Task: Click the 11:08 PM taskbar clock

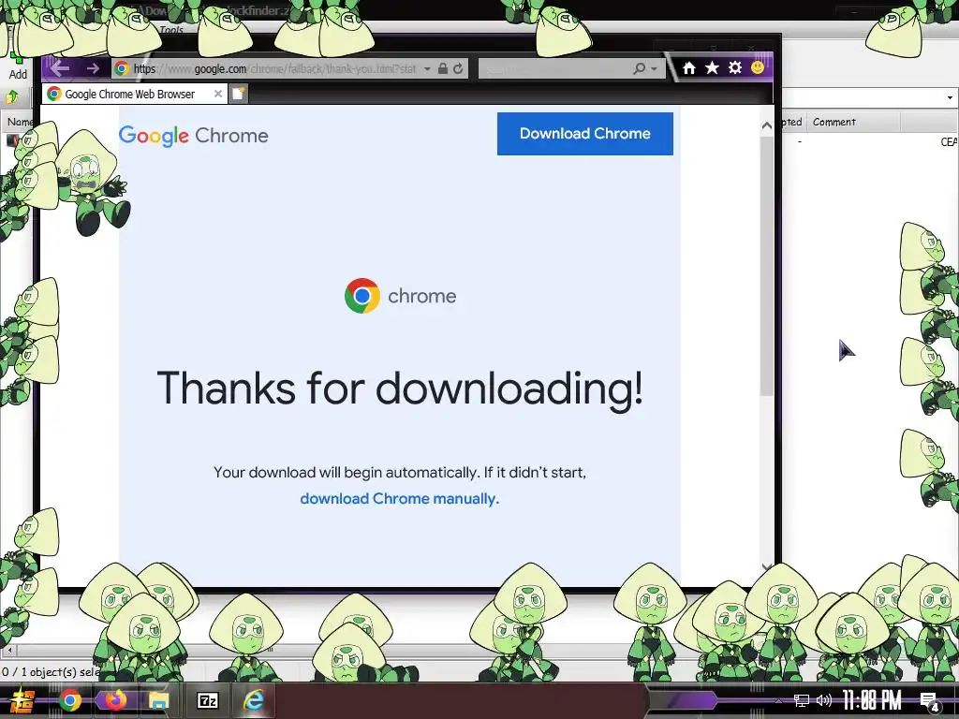Action: pos(872,700)
